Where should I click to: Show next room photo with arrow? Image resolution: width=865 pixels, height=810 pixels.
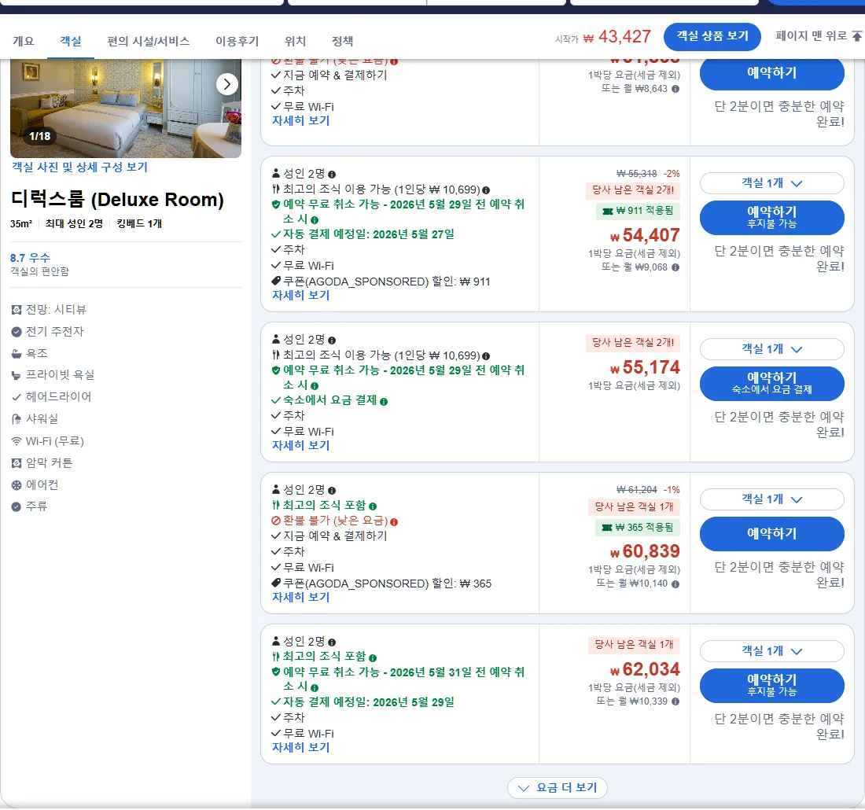226,84
